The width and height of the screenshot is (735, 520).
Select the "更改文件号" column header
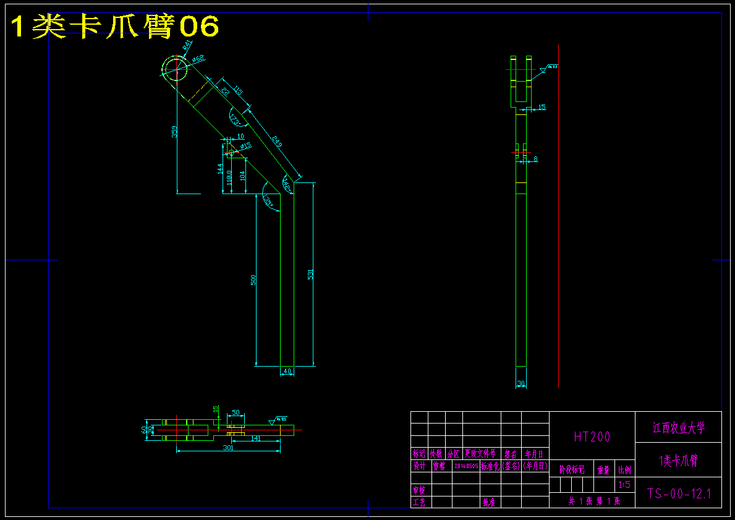tap(480, 453)
